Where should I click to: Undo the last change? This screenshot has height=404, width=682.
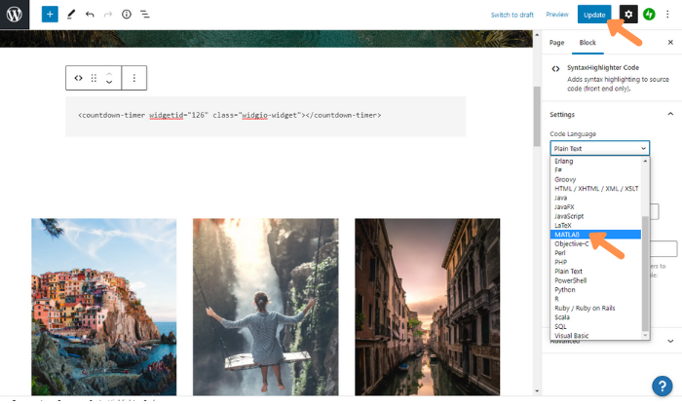click(90, 15)
